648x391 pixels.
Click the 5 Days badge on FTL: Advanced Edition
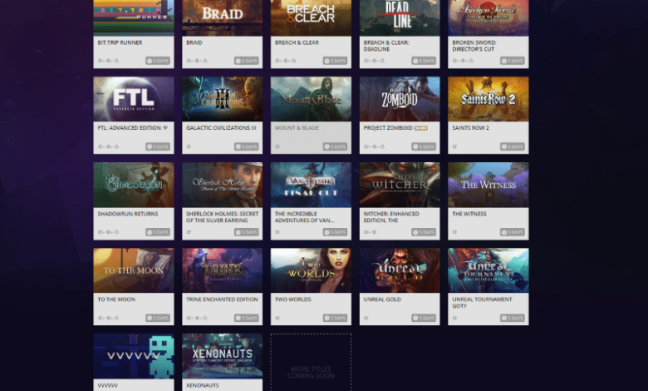158,146
